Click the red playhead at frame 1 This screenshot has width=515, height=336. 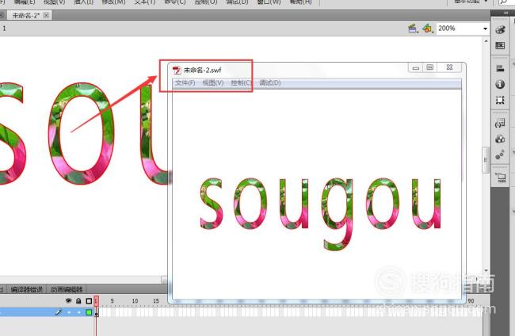pos(96,301)
